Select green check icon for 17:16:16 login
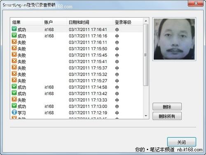206x155 pixels. point(14,35)
